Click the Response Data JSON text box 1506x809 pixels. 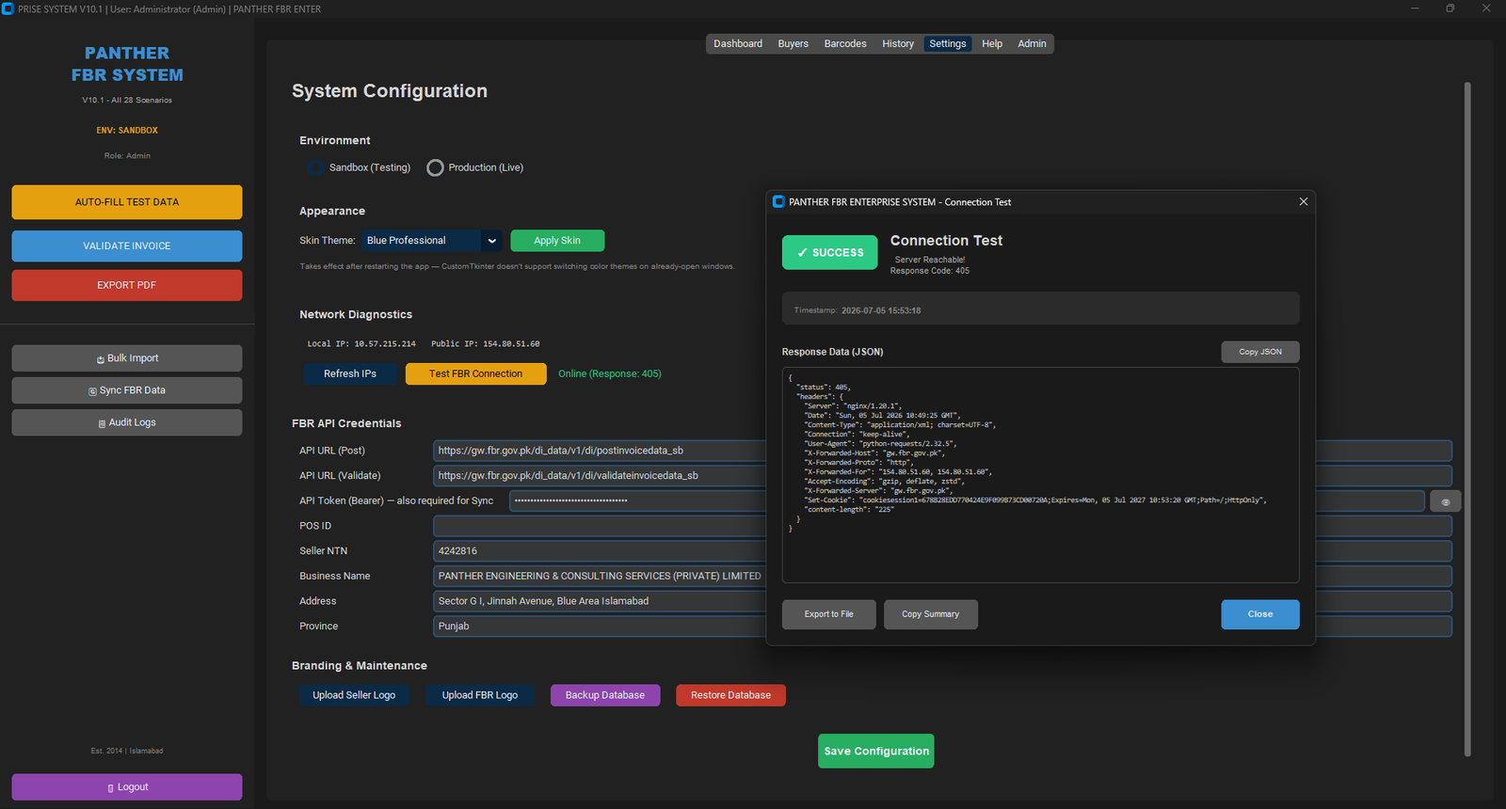[x=1040, y=475]
